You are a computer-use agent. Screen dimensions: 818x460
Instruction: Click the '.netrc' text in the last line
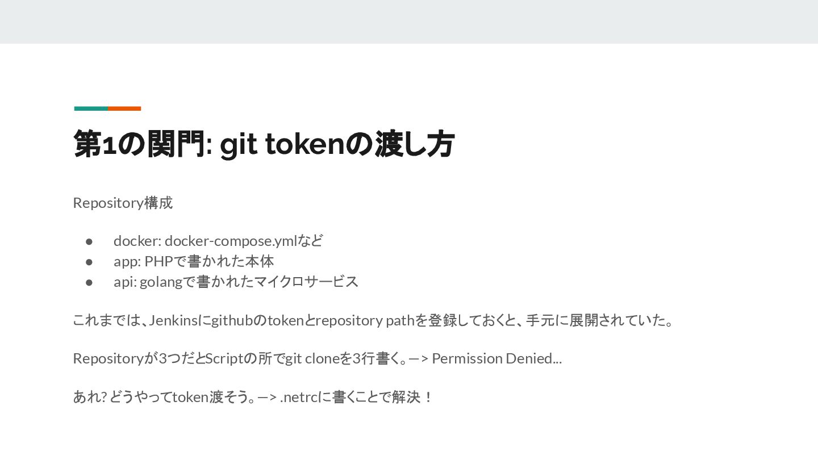point(299,397)
